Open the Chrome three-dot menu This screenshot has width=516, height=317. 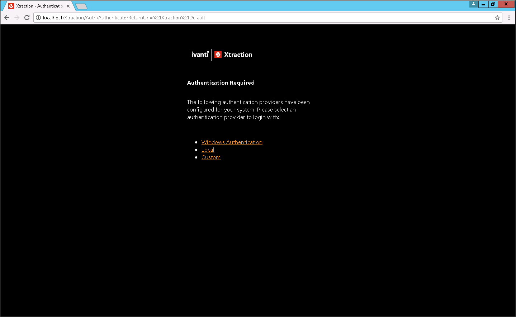coord(509,18)
